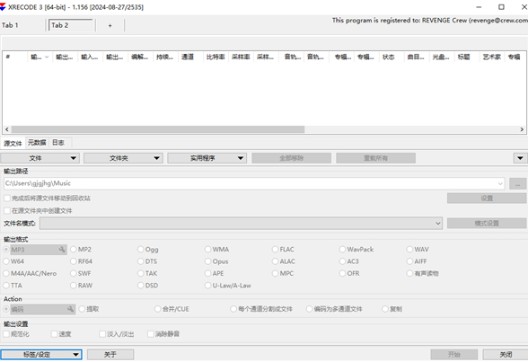Click the 关闭 button
The height and width of the screenshot is (362, 528).
pyautogui.click(x=506, y=355)
